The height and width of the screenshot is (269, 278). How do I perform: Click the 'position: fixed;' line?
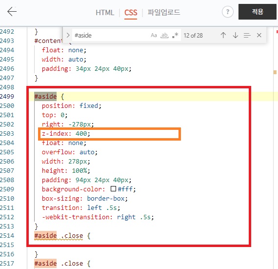point(71,106)
